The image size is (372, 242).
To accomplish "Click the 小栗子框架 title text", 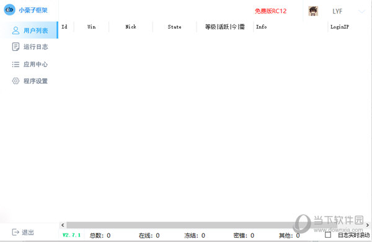I will tap(33, 10).
